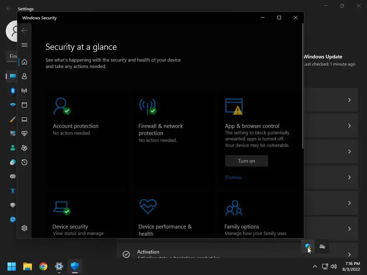
Task: Click the OneDrive cloud tray icon
Action: (x=322, y=246)
